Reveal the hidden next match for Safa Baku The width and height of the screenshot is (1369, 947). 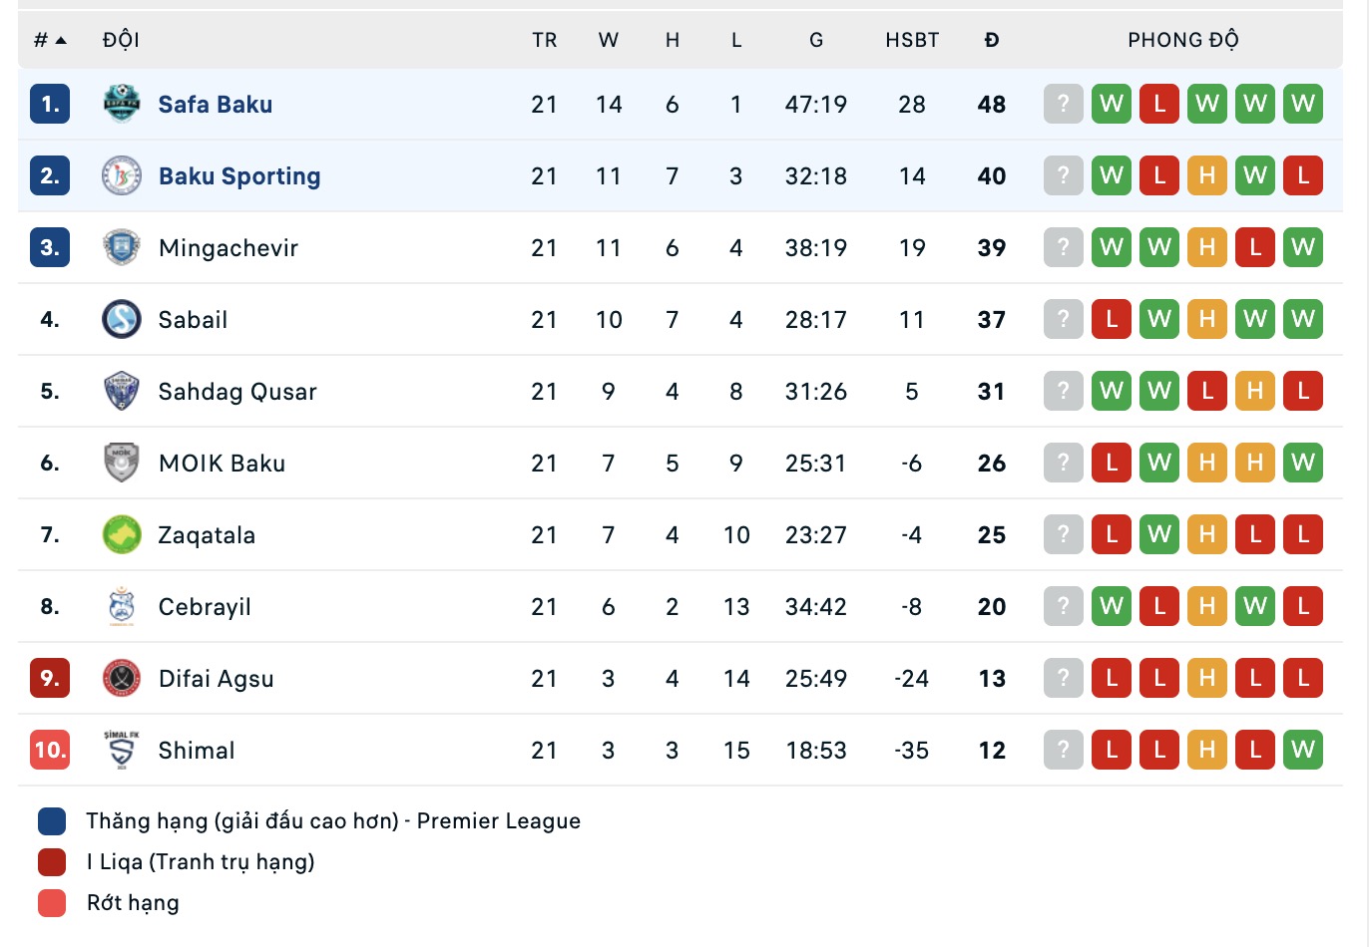point(1063,104)
